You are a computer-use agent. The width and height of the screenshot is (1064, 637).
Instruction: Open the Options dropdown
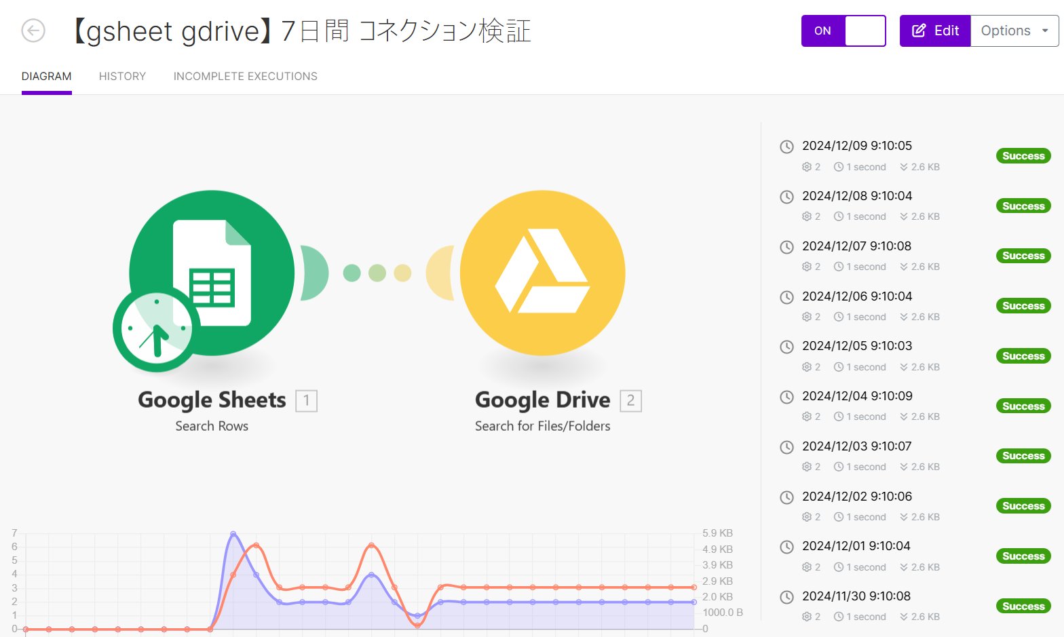tap(1014, 31)
